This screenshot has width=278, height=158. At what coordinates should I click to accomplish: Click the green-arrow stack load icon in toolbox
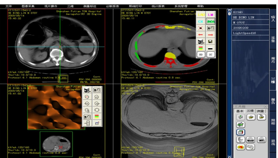(241, 117)
